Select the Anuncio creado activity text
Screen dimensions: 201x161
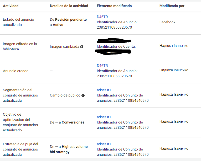[16, 71]
